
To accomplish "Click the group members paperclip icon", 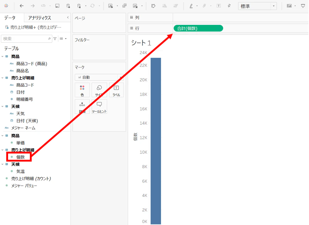I will click(x=204, y=6).
